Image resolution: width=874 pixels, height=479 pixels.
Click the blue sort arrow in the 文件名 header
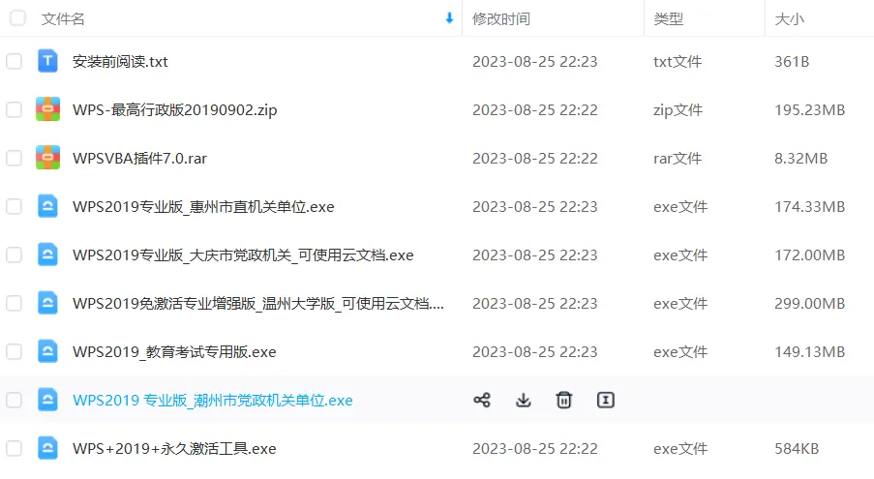(x=449, y=18)
